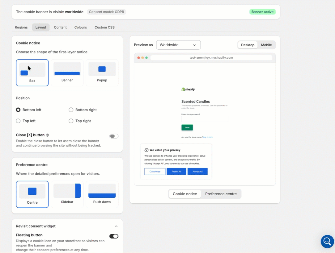Show Preference centre preview
The image size is (335, 253).
point(221,194)
